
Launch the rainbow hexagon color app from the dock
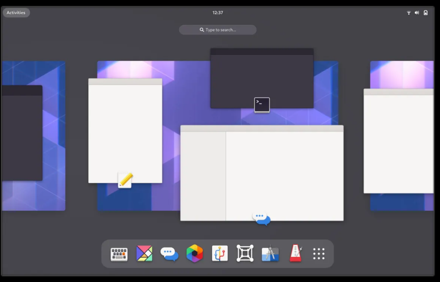194,253
